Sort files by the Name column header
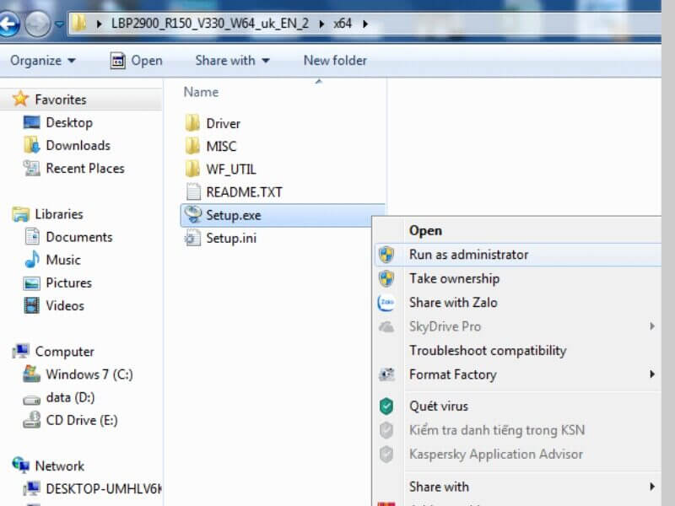Viewport: 675px width, 506px height. [201, 92]
